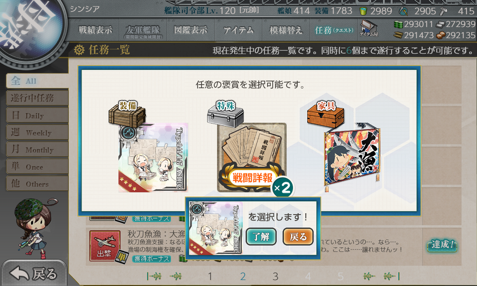Filter quests by Daily
Viewport: 477px width, 286px height.
pos(37,115)
